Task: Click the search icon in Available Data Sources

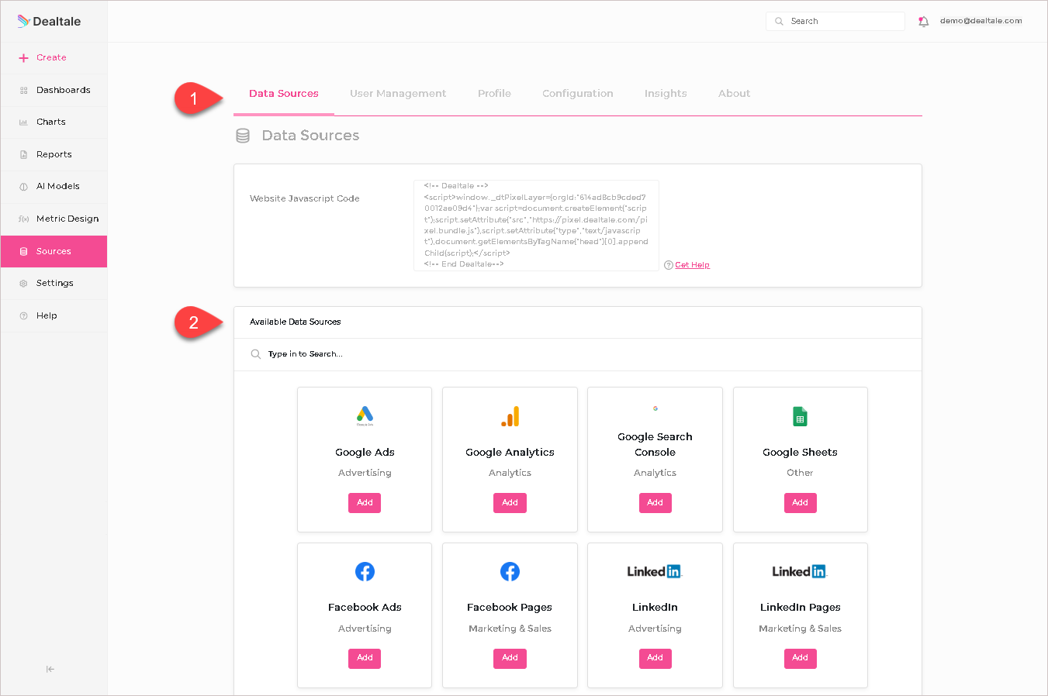Action: coord(256,354)
